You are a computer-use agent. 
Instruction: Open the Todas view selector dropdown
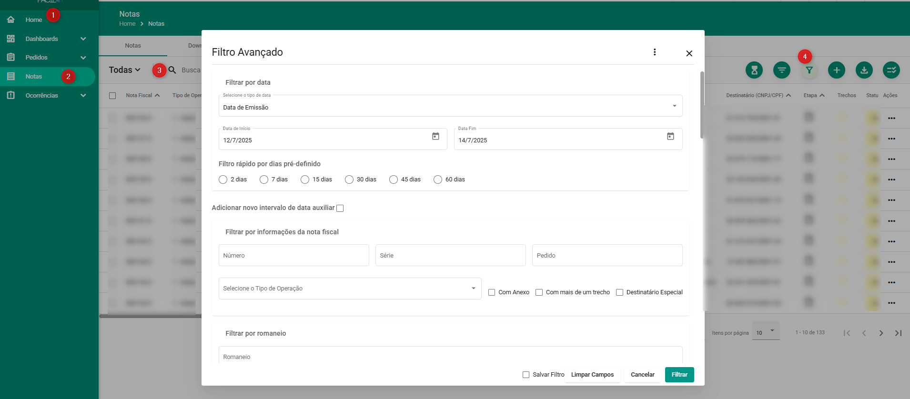[125, 70]
